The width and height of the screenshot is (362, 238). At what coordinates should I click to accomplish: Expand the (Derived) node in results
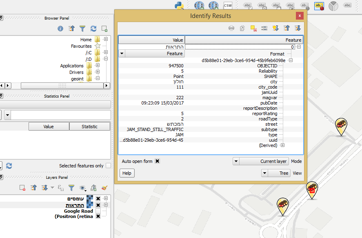[282, 145]
